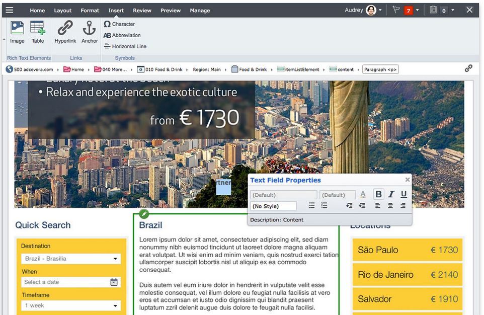Open the red 7 notifications badge

click(409, 11)
